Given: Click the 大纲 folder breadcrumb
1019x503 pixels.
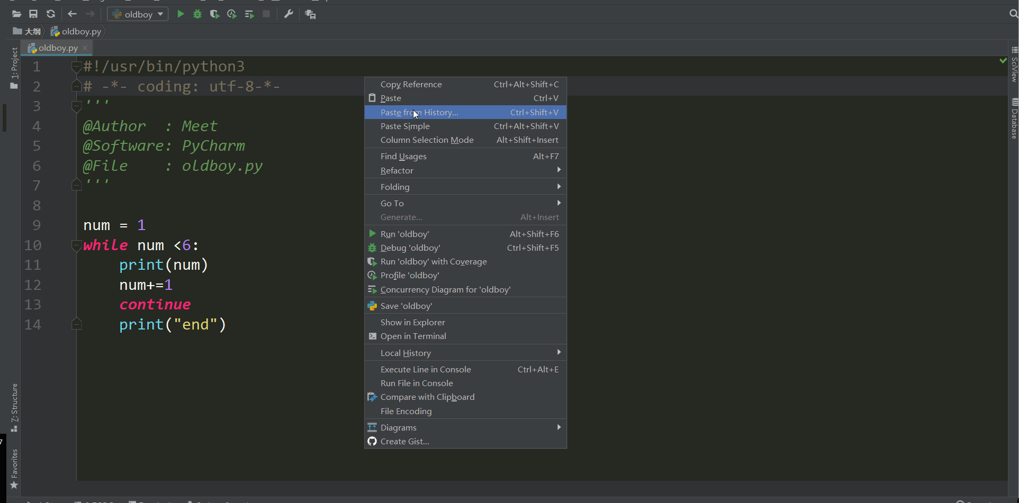Looking at the screenshot, I should 27,31.
